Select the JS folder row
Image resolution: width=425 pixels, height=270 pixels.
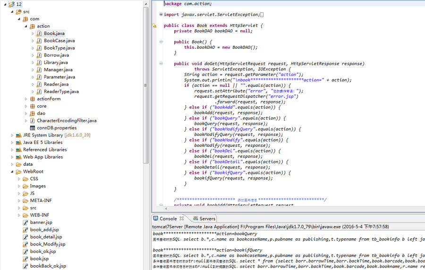32,194
